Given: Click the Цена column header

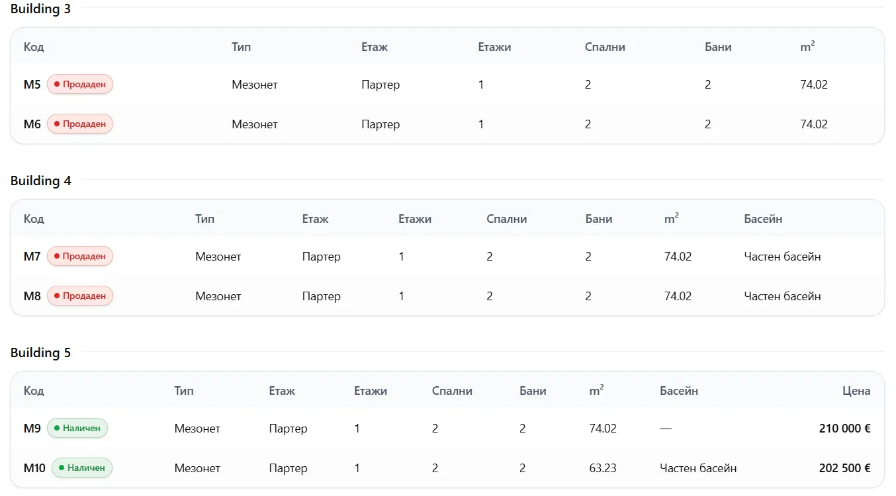Looking at the screenshot, I should [856, 391].
